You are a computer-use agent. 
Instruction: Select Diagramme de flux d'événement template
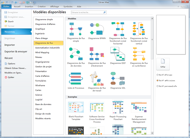click(x=97, y=57)
